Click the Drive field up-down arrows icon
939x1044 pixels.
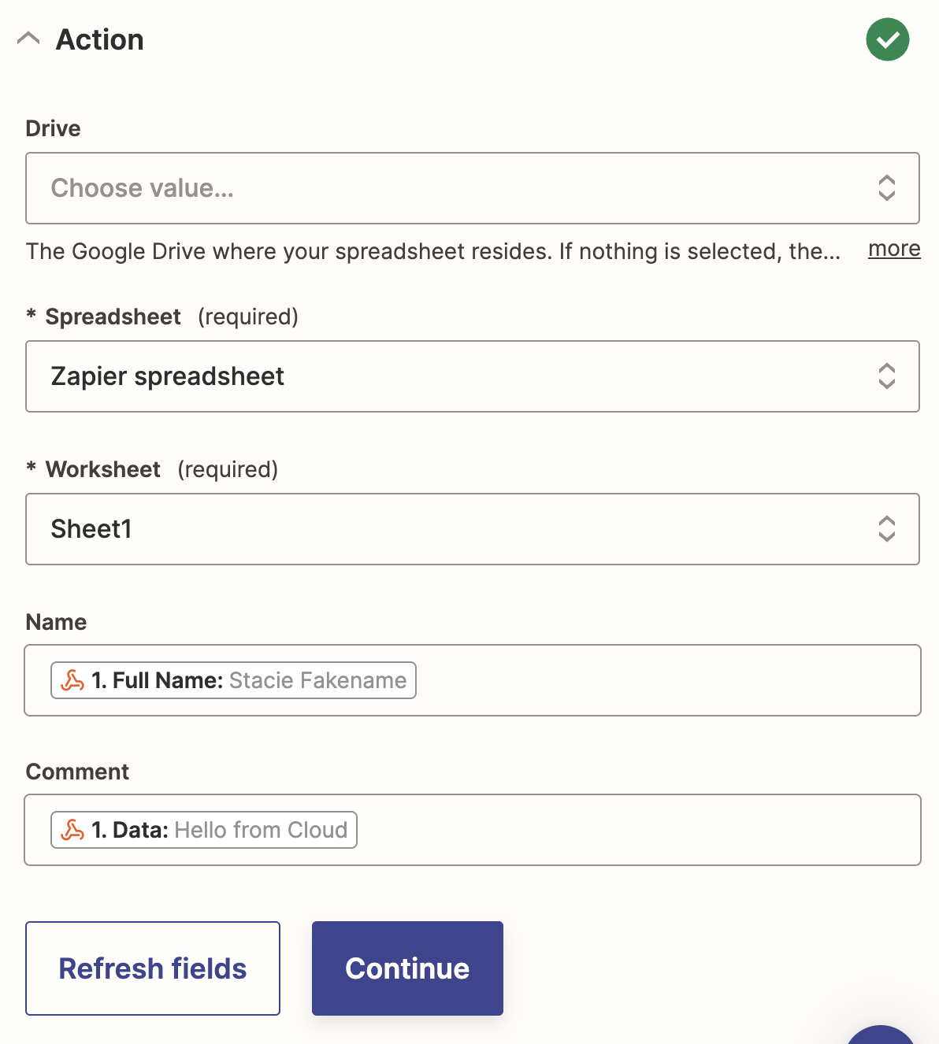pos(886,188)
